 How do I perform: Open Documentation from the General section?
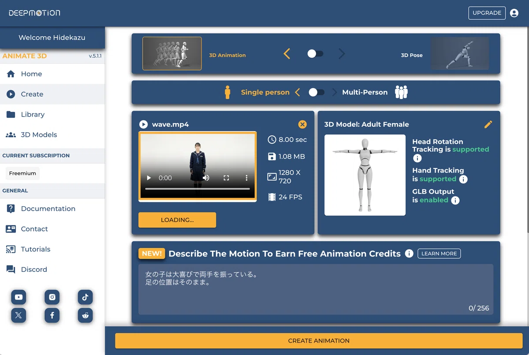pyautogui.click(x=52, y=209)
